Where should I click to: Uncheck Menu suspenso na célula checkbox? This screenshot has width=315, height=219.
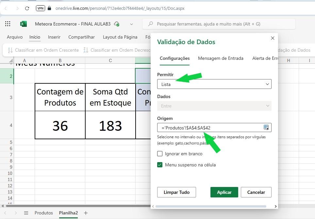(x=160, y=165)
